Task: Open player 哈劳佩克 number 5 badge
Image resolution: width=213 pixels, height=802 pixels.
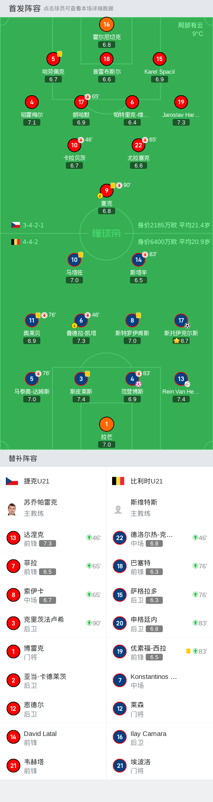Action: (53, 59)
